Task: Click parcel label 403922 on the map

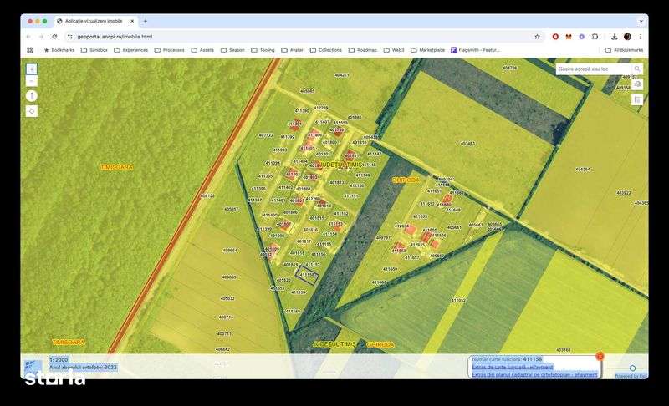Action: (x=624, y=193)
